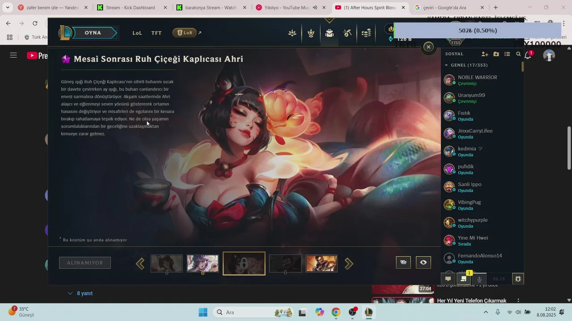This screenshot has height=321, width=572.
Task: Open the Crafting hammer icon
Action: point(348,33)
